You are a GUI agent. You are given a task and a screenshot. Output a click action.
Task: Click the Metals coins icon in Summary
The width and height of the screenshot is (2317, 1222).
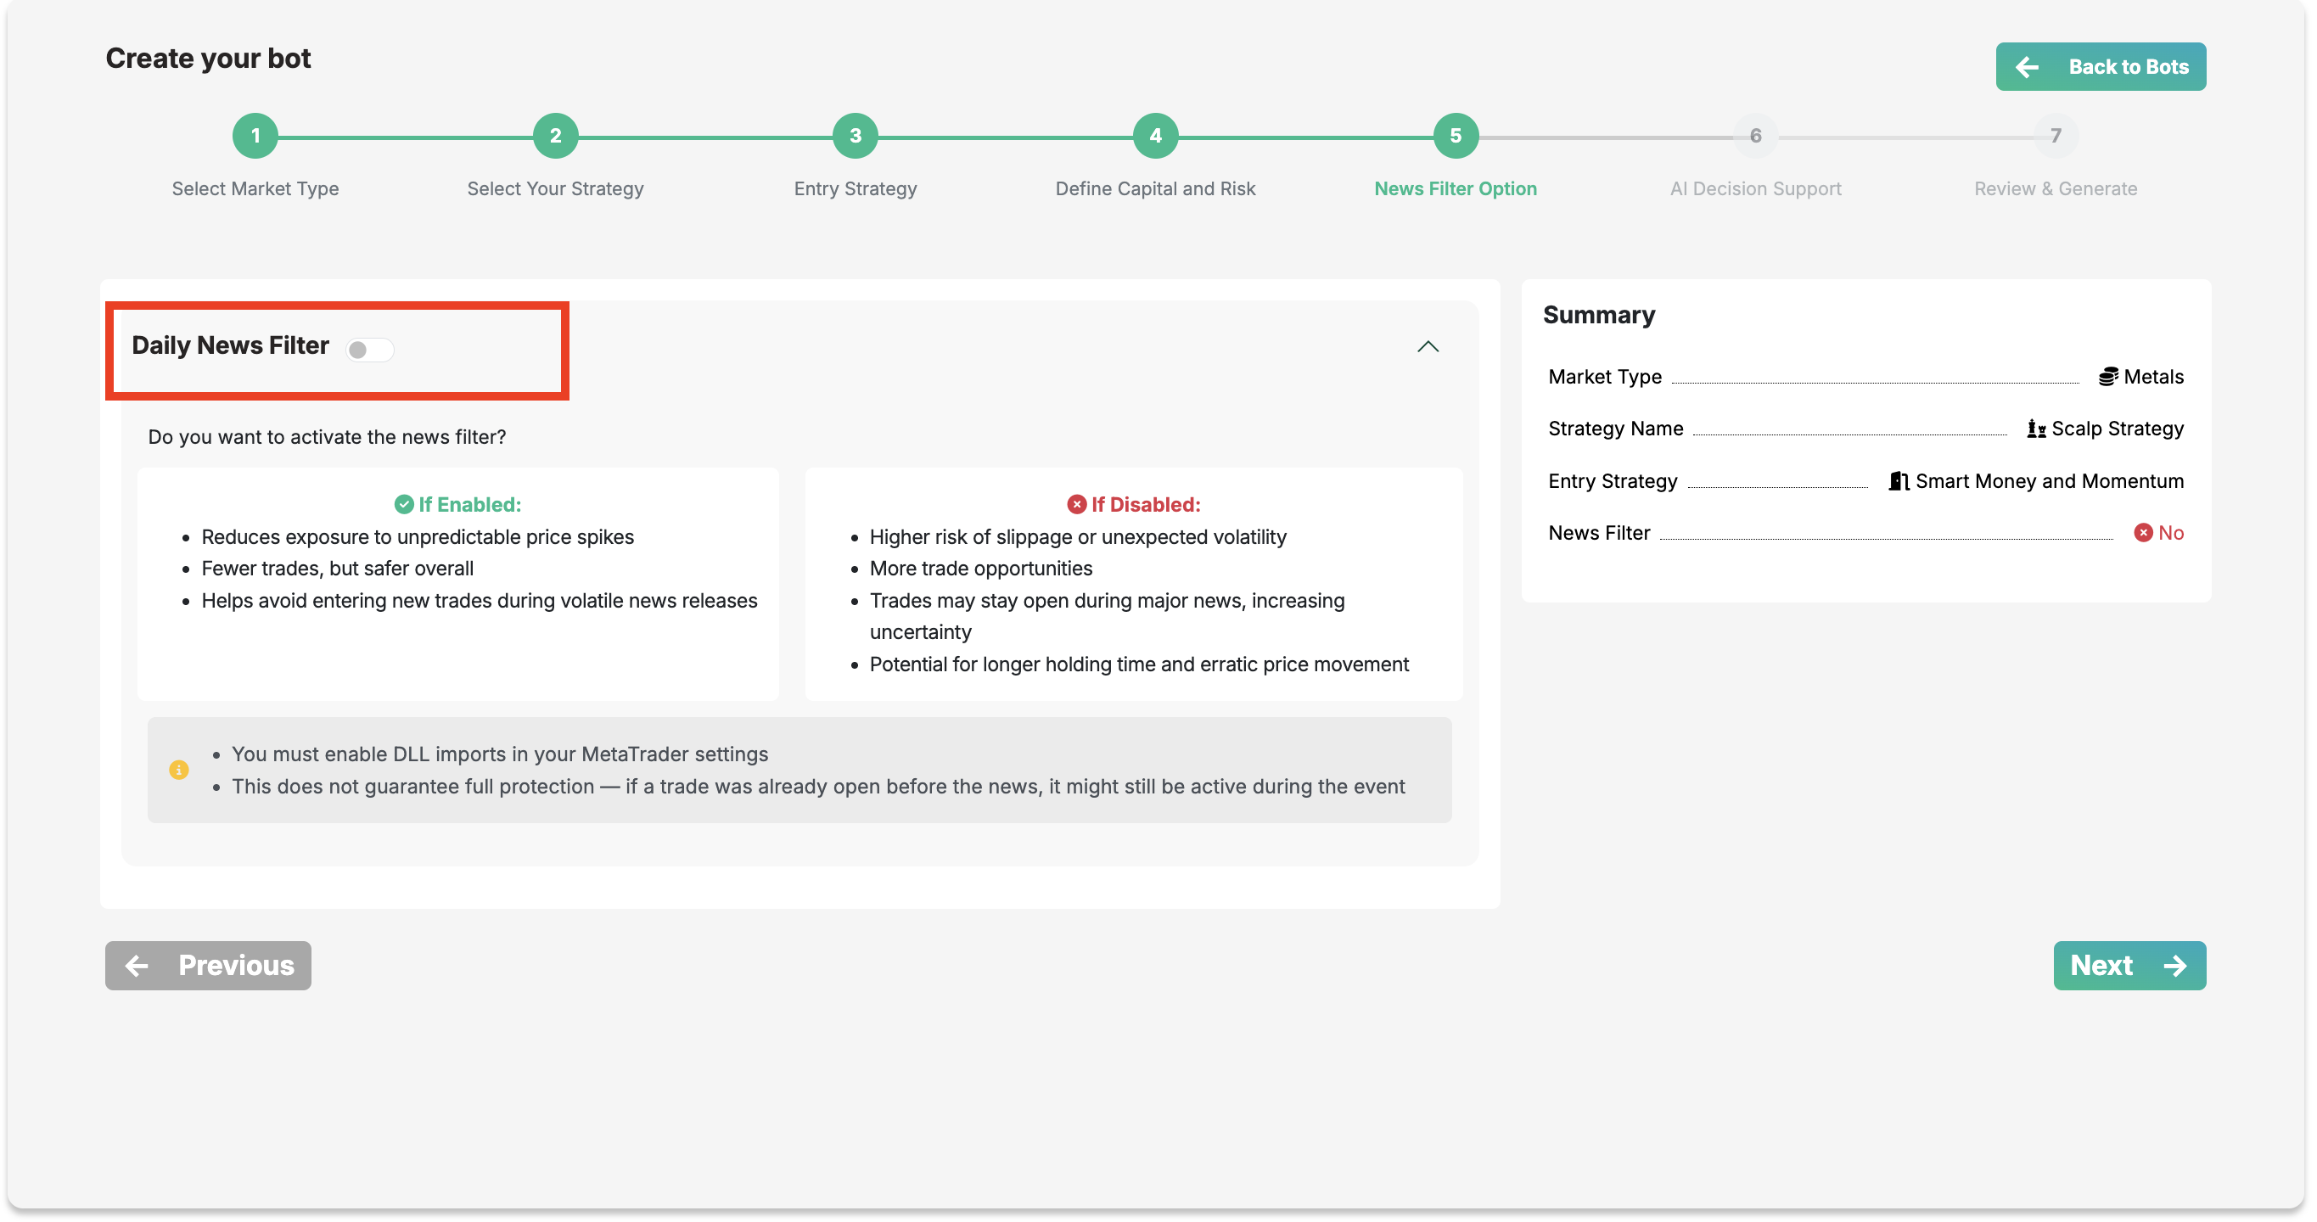[2107, 377]
